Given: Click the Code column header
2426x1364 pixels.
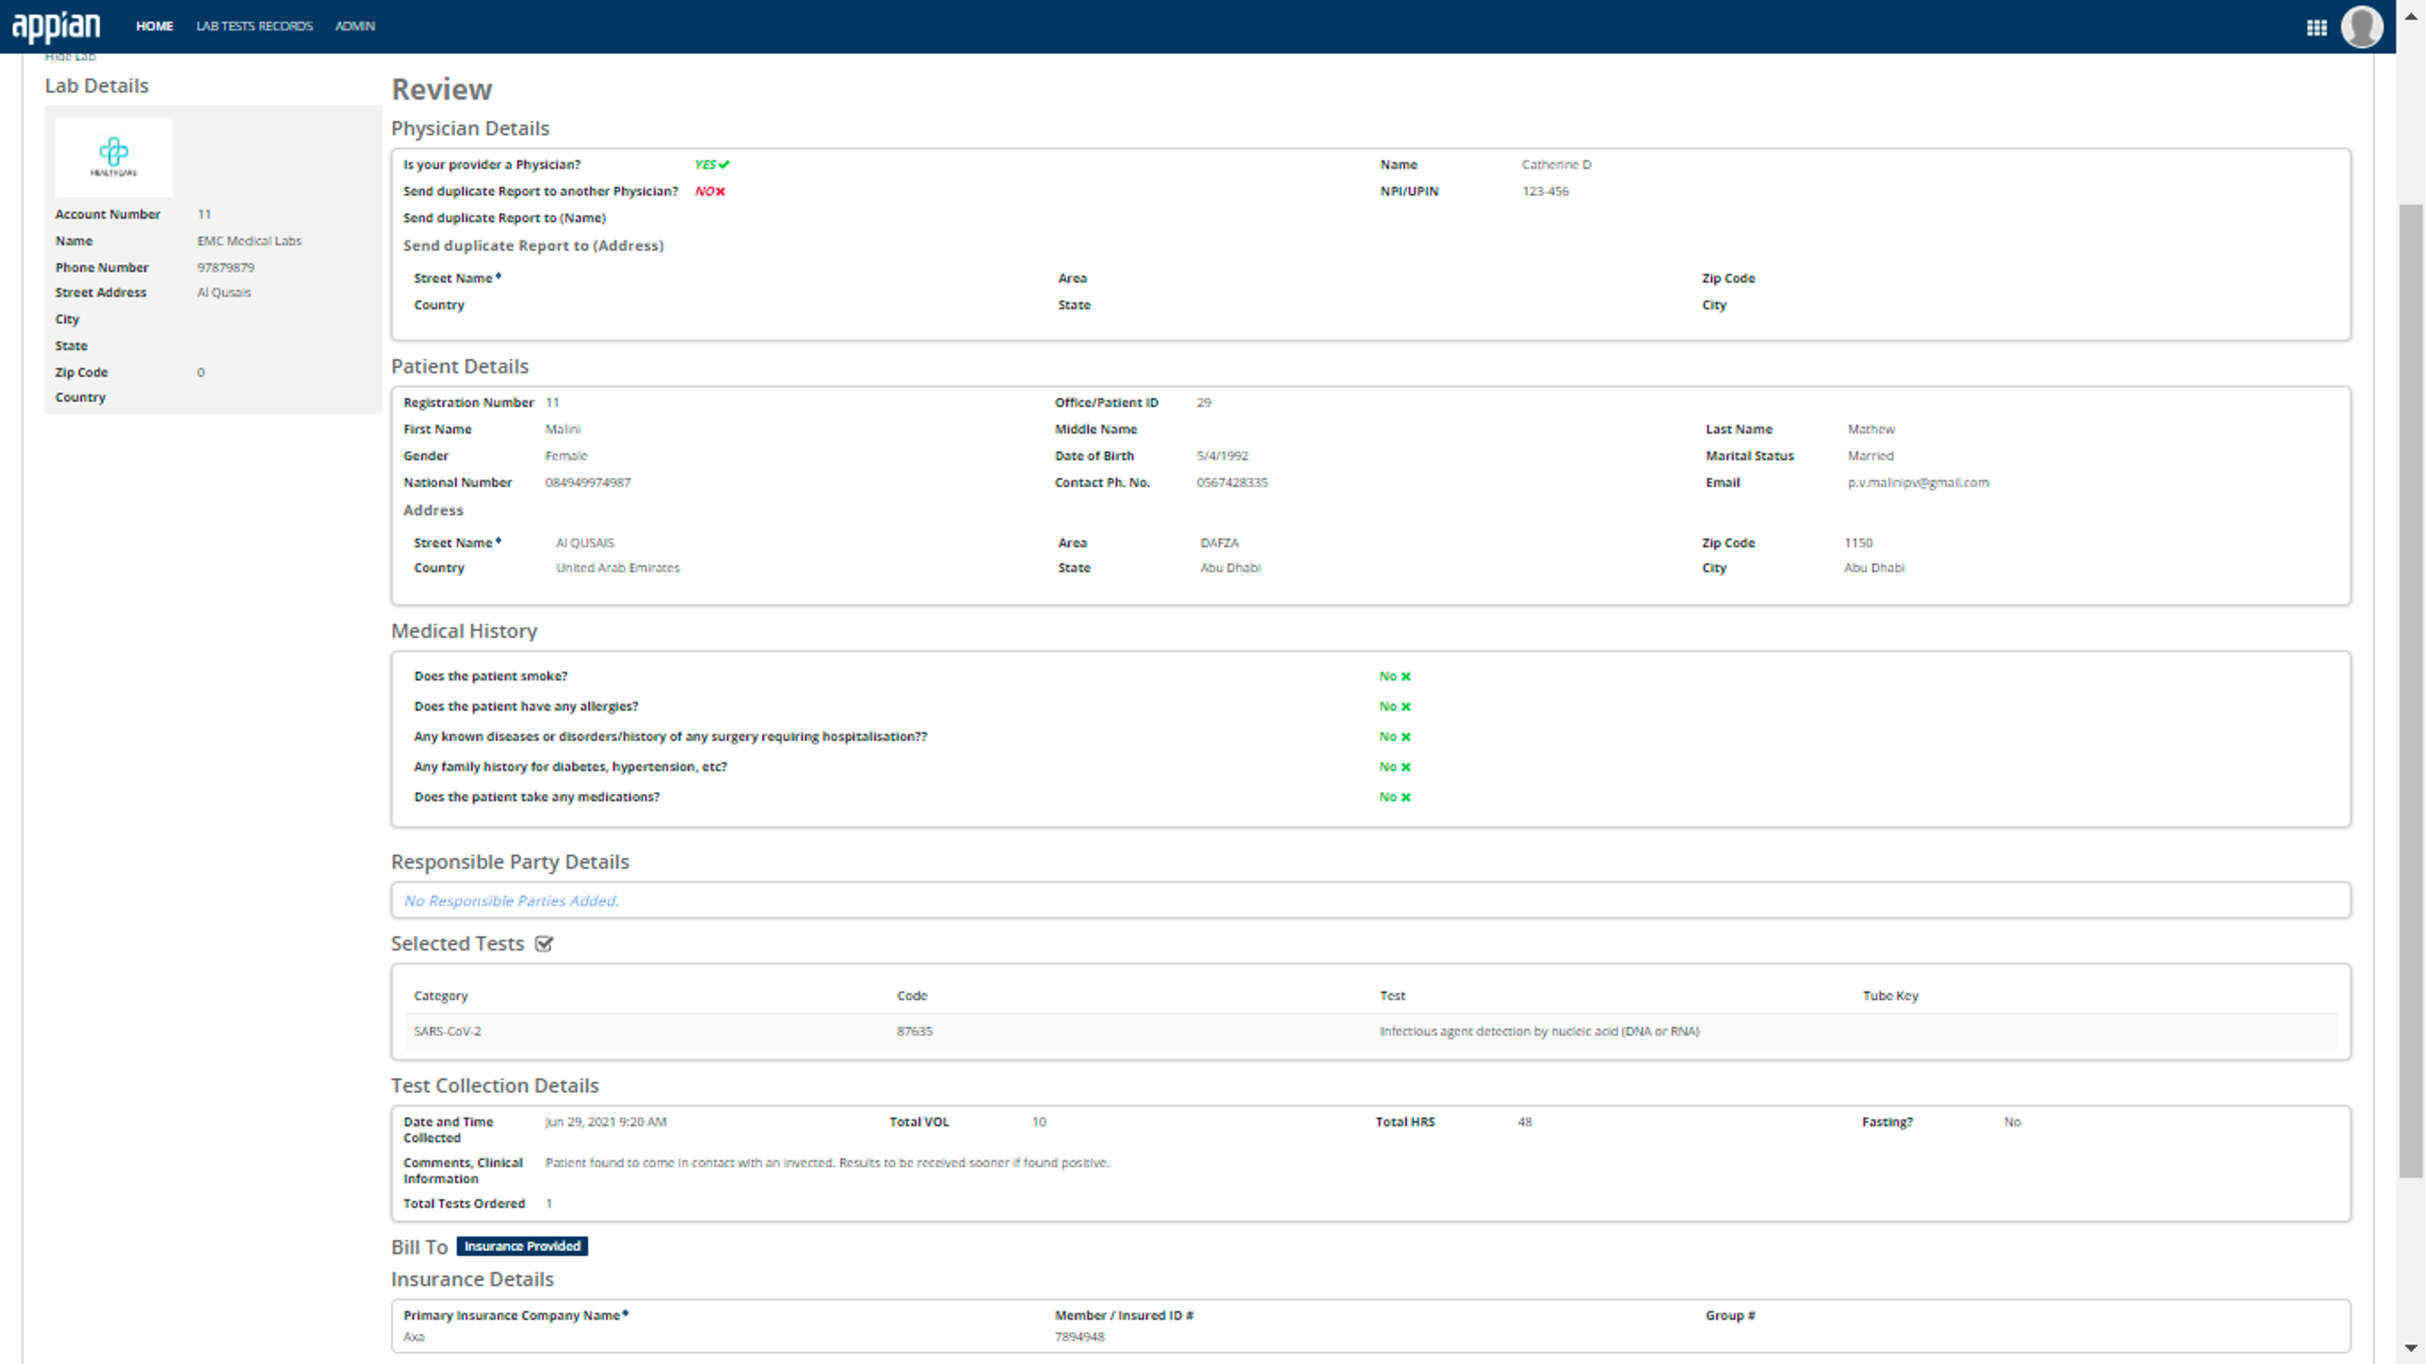Looking at the screenshot, I should coord(912,996).
